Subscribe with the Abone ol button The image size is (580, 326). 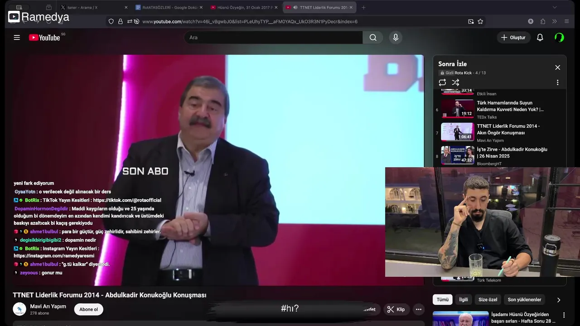[88, 310]
